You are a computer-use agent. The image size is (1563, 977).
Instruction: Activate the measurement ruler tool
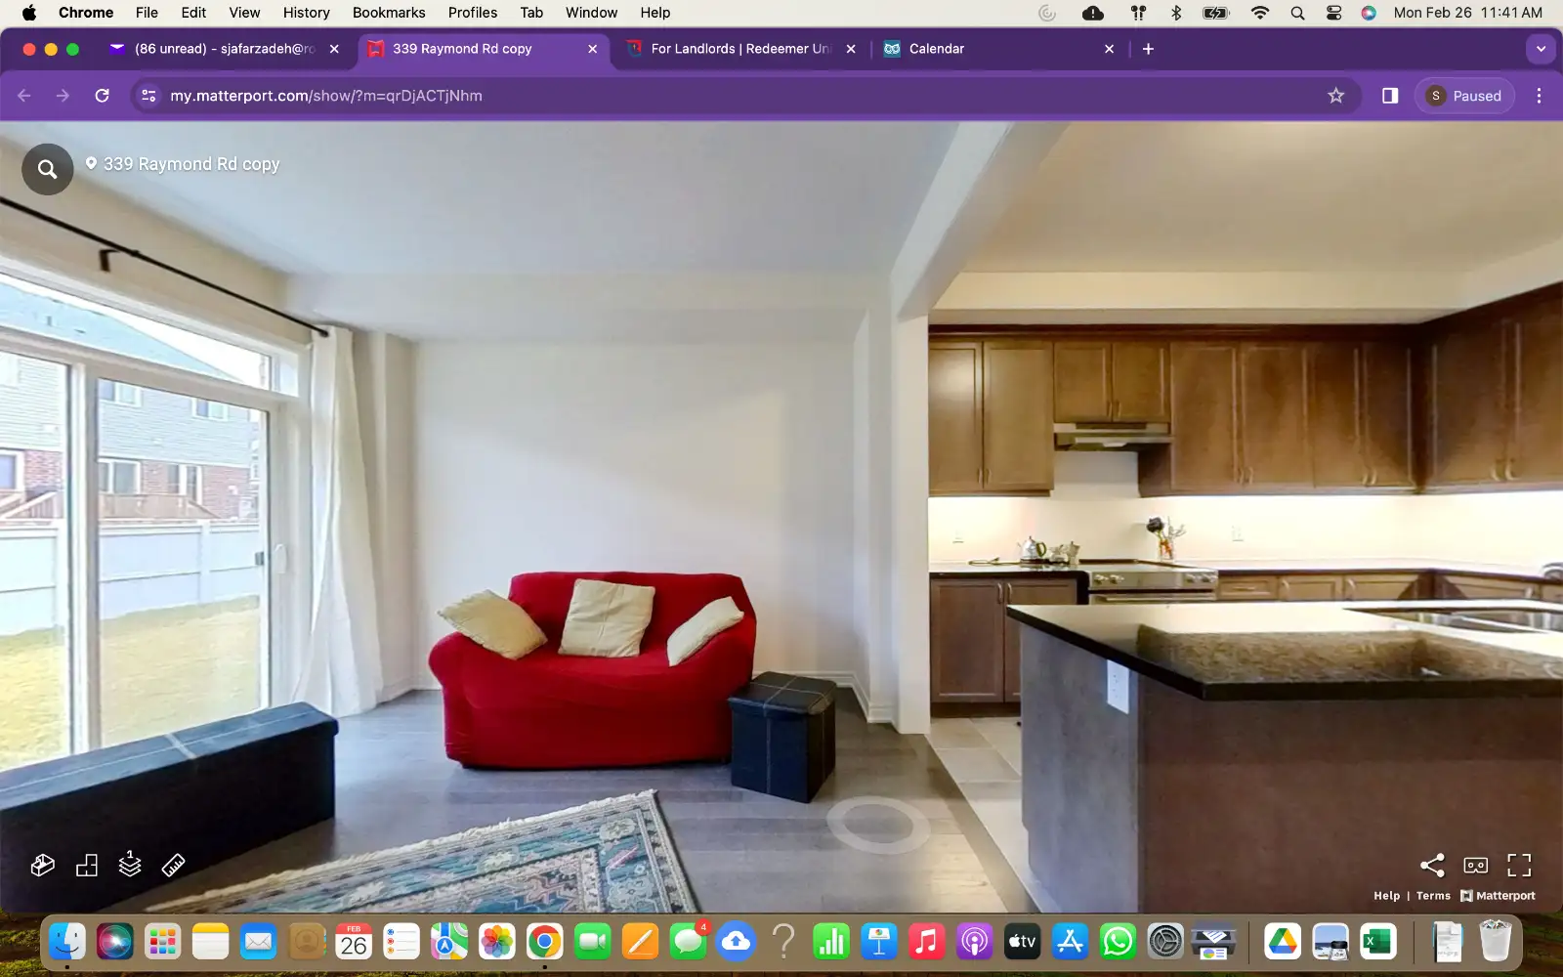pos(173,865)
